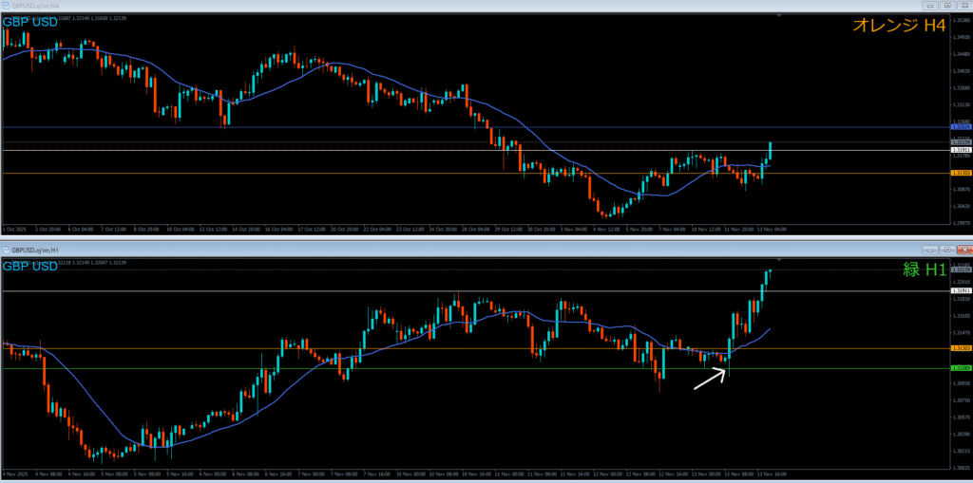Screen dimensions: 973x483
Task: Click the green "緑 H1" text label
Action: click(x=924, y=269)
